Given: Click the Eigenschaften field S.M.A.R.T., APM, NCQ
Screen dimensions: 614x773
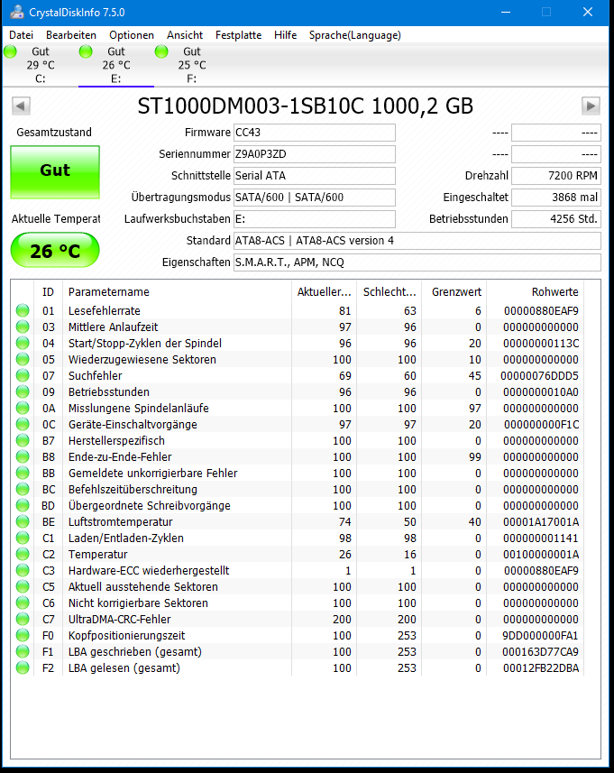Looking at the screenshot, I should point(417,262).
